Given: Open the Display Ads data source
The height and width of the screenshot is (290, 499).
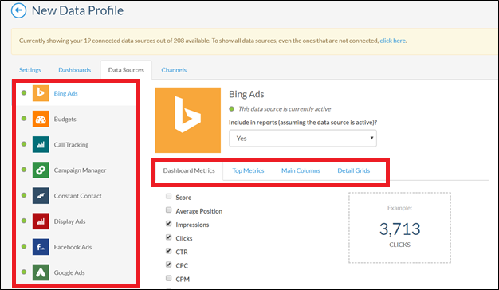Looking at the screenshot, I should tap(69, 221).
